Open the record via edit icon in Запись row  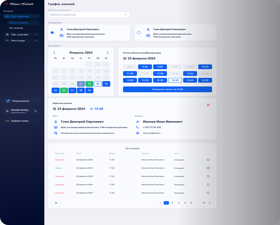(208, 168)
